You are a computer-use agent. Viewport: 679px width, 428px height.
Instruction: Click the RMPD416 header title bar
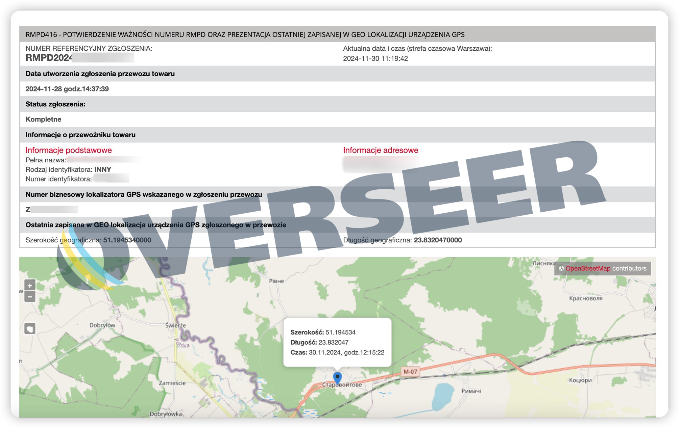tap(337, 34)
